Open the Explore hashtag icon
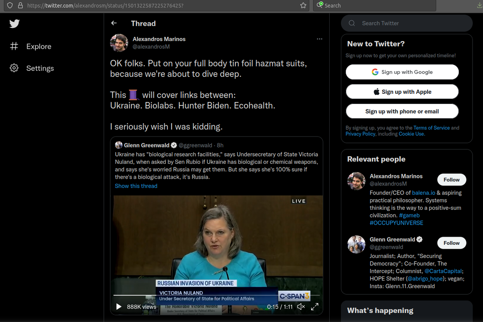483x322 pixels. tap(14, 46)
